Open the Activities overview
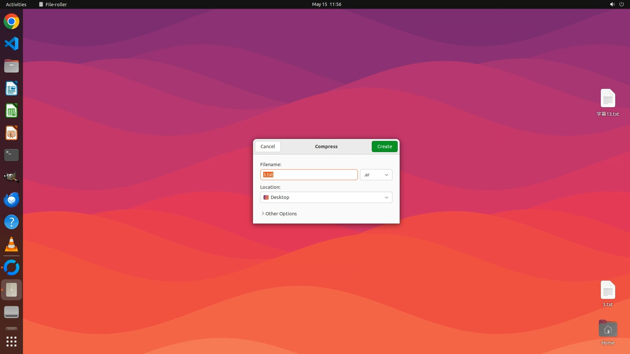Screen dimensions: 630x354 (x=16, y=4)
